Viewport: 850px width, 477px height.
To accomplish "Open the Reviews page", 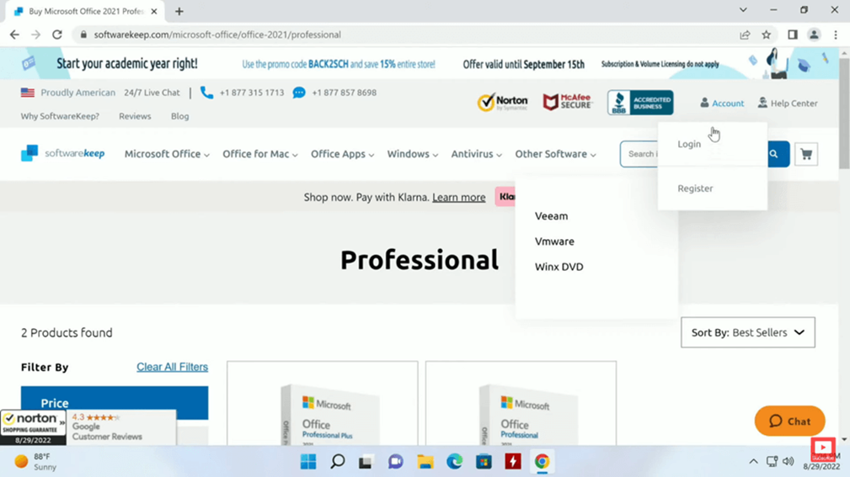I will coord(135,116).
